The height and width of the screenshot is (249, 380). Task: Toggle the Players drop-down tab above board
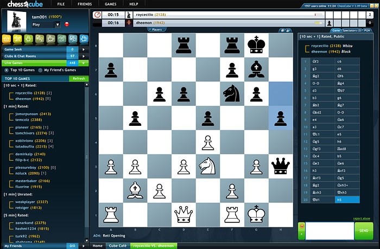tap(157, 29)
